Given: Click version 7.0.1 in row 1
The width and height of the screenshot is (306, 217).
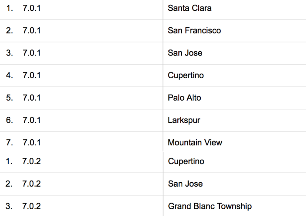Looking at the screenshot, I should (31, 8).
